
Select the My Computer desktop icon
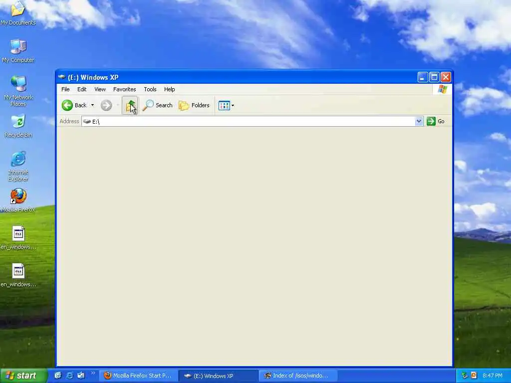coord(18,51)
